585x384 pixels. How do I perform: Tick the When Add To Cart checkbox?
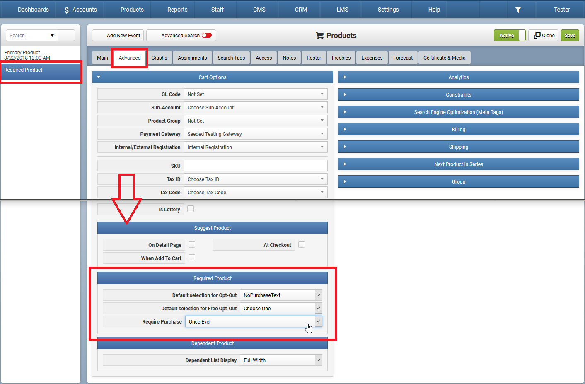[x=192, y=258]
